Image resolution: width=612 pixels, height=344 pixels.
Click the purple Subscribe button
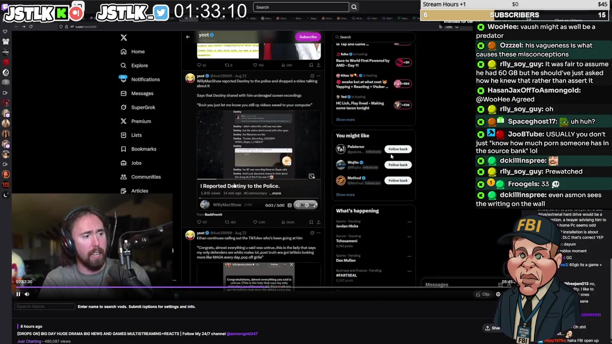308,37
